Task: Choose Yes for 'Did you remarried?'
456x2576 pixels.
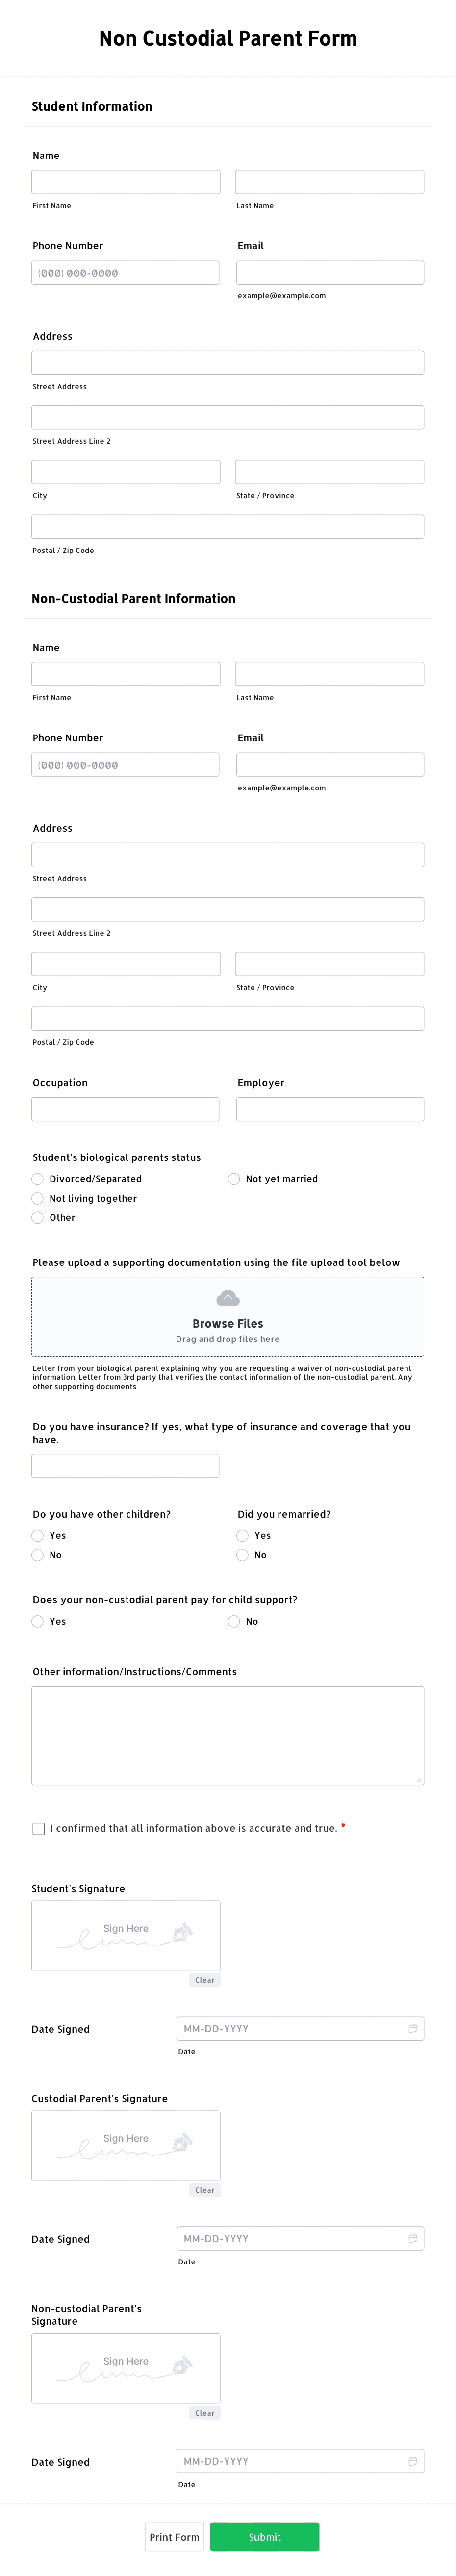Action: pyautogui.click(x=242, y=1535)
